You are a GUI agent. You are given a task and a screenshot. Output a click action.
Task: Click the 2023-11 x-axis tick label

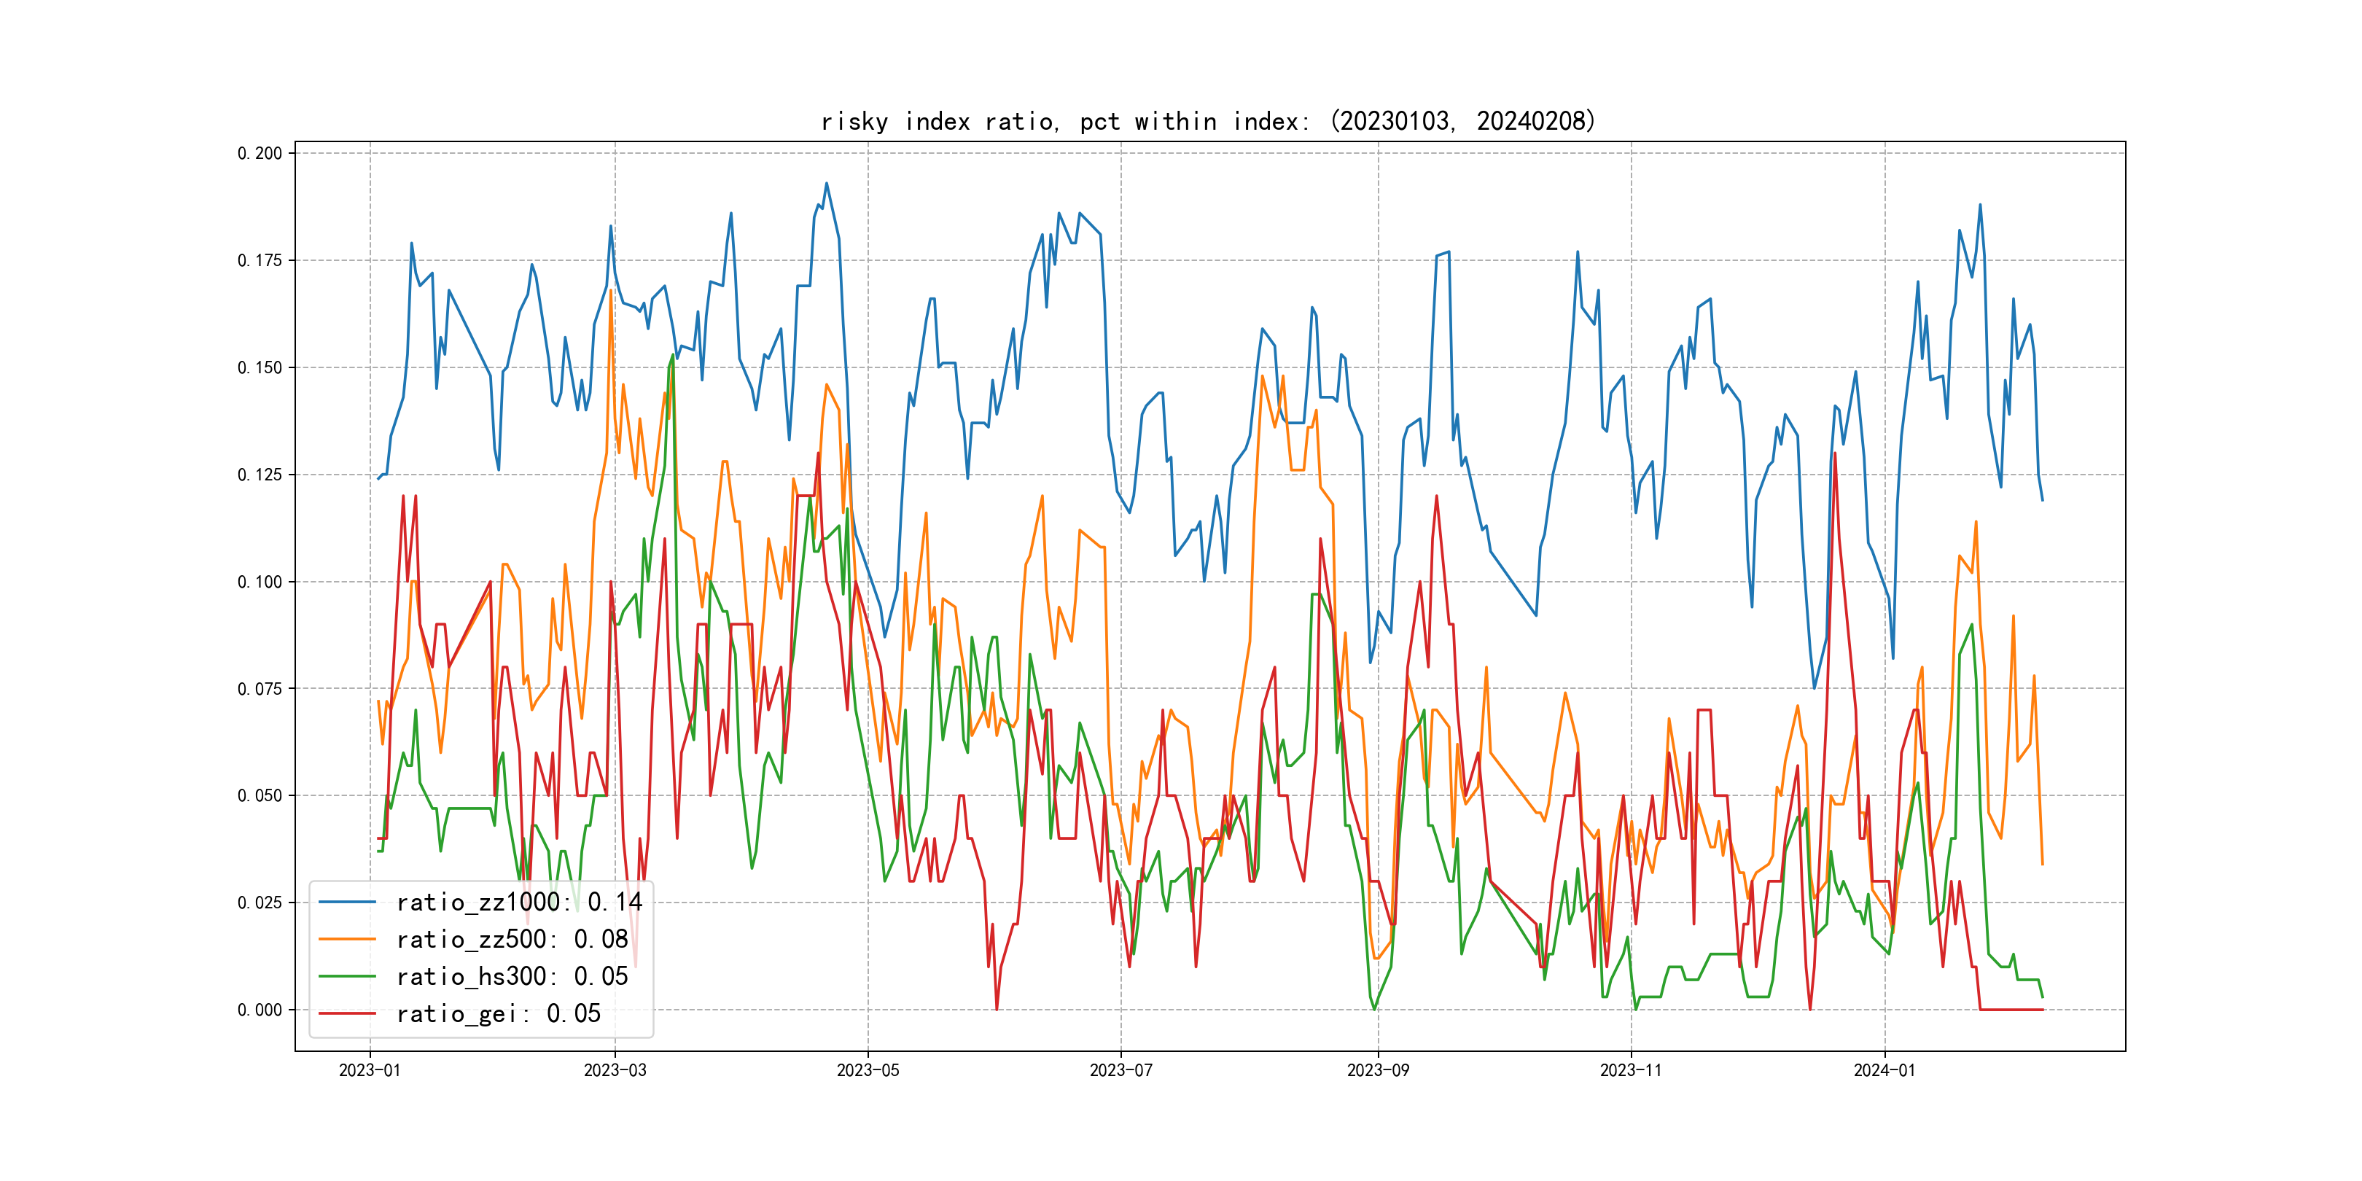[x=1630, y=1070]
